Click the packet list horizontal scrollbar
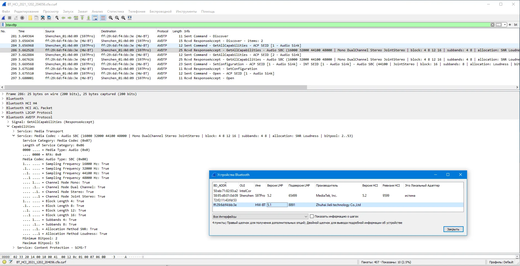 pyautogui.click(x=155, y=87)
